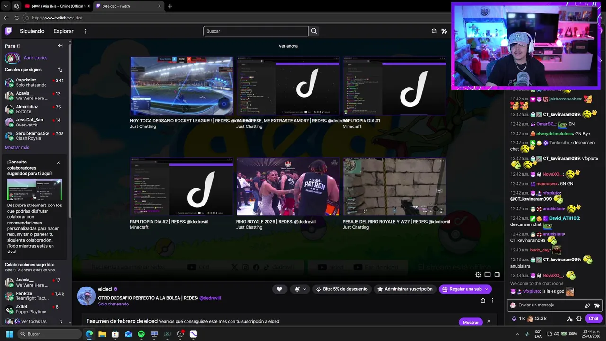Click the heart follow icon for elded
The width and height of the screenshot is (606, 341).
[x=279, y=289]
